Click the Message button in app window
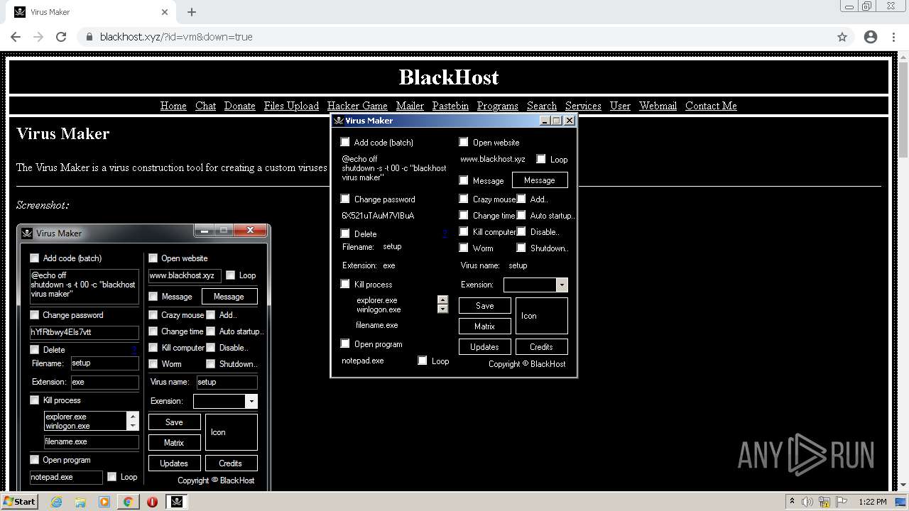 (x=540, y=180)
